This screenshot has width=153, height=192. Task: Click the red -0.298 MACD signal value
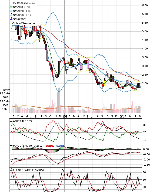click(49, 146)
